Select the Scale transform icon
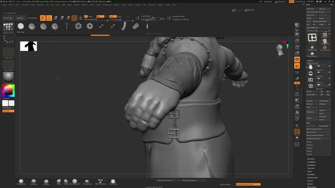 click(x=62, y=18)
